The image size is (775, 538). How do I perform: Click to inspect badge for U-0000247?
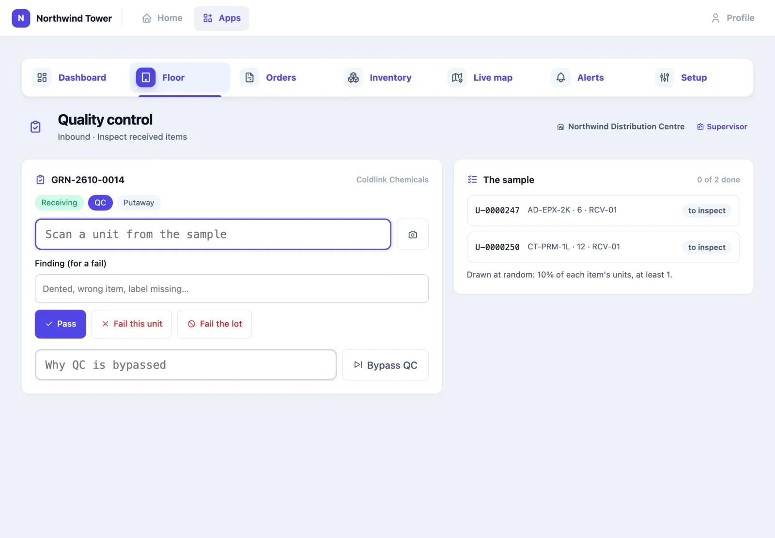[707, 210]
